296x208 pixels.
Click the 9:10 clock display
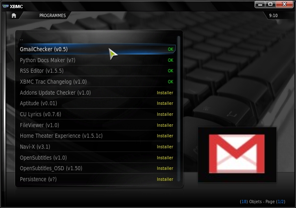[x=273, y=15]
